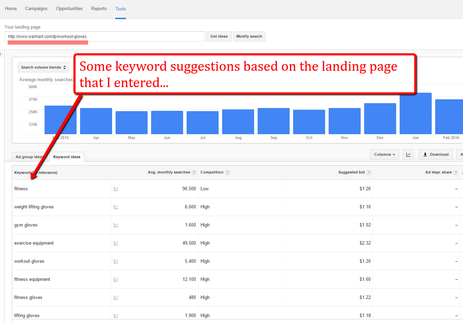463x323 pixels.
Task: Open help tooltip for Competition column
Action: click(x=227, y=172)
